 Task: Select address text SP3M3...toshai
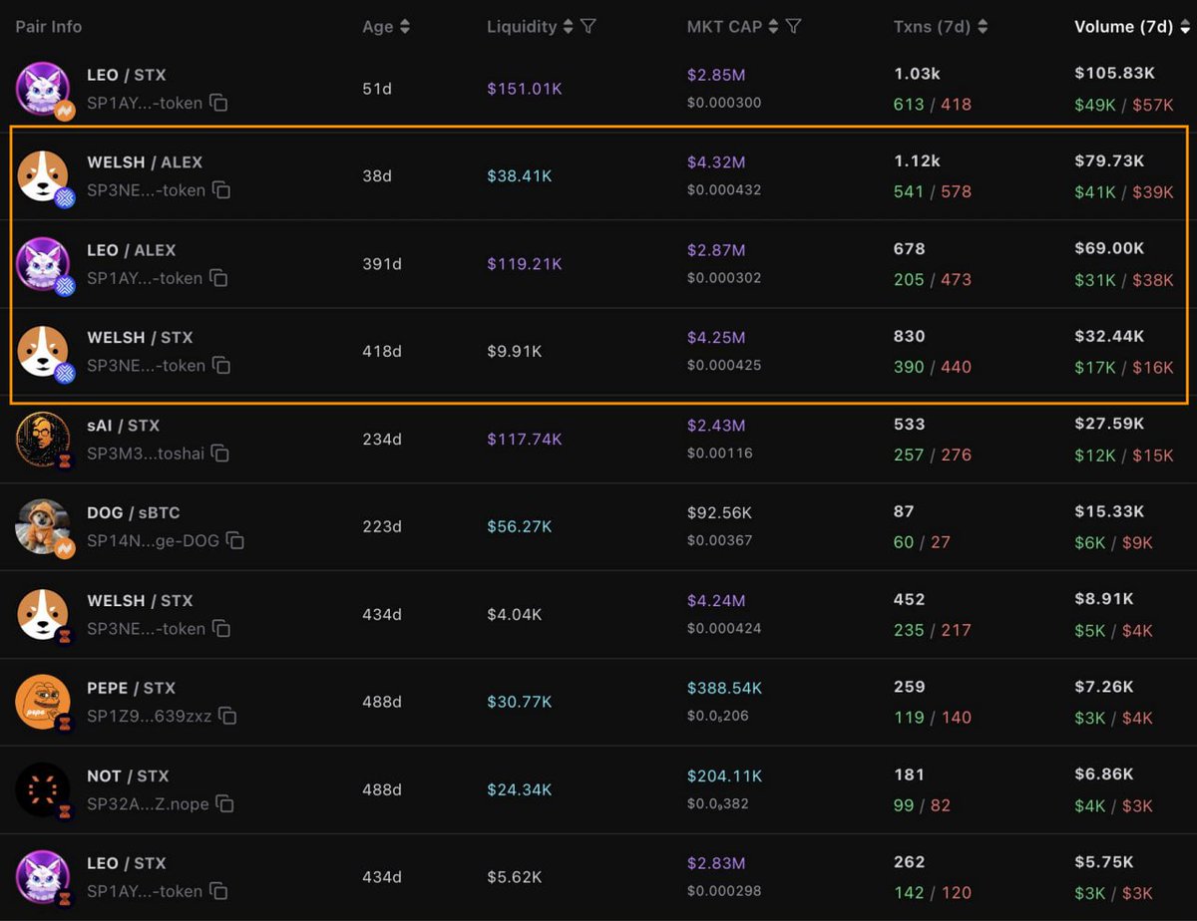[x=146, y=454]
